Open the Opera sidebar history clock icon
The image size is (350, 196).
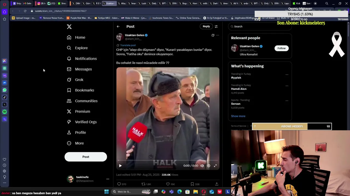(4, 165)
